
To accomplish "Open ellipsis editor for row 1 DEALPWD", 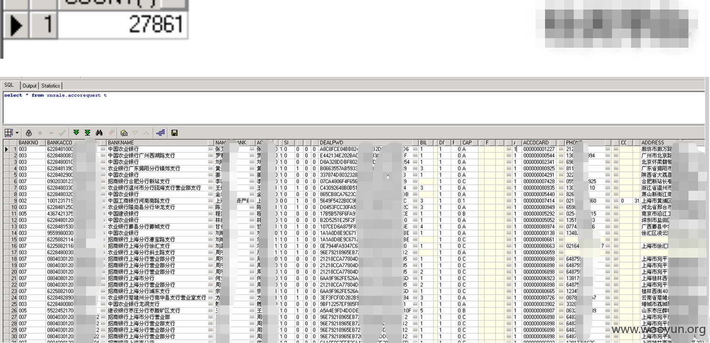I will 415,149.
